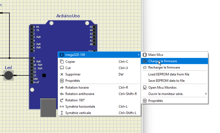Image resolution: width=220 pixels, height=133 pixels.
Task: Click pin 0 RX on the Arduino
Action: pos(32,27)
